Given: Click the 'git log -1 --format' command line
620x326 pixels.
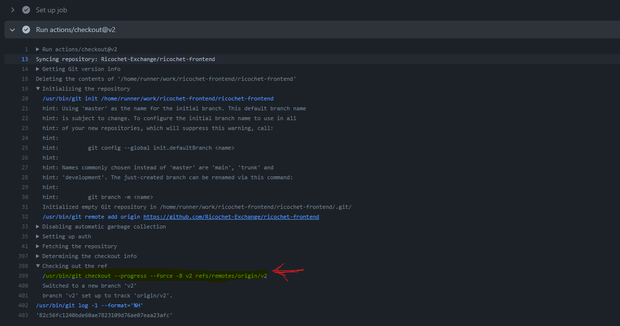Looking at the screenshot, I should click(89, 305).
